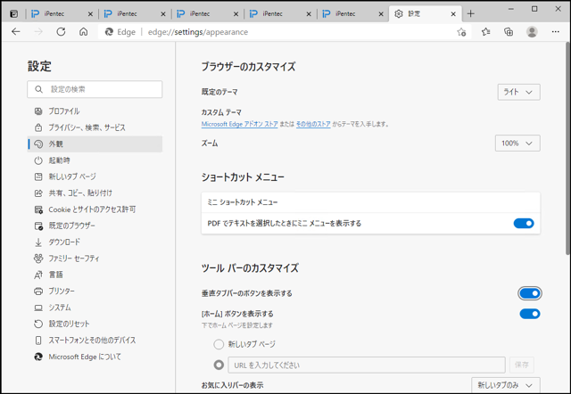Switch to the third iPentec tab
The width and height of the screenshot is (571, 394).
[x=207, y=14]
